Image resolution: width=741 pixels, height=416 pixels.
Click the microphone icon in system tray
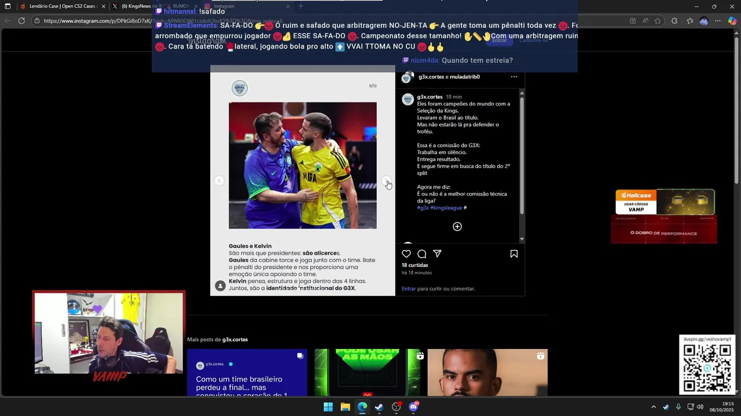pyautogui.click(x=678, y=407)
